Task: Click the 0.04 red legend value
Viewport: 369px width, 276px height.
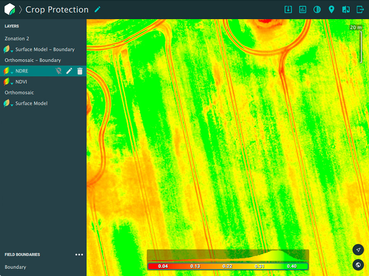Action: (163, 266)
